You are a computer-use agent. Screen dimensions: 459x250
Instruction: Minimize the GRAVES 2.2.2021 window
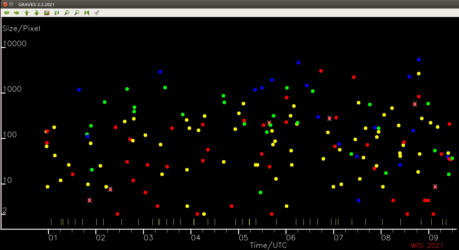click(x=11, y=4)
